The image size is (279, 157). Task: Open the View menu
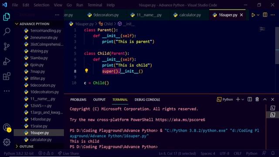click(x=58, y=5)
